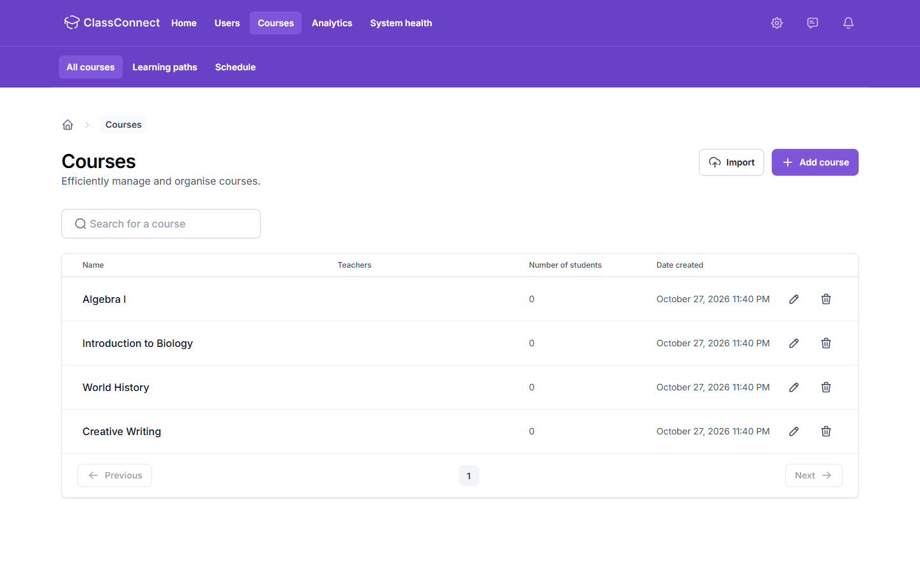Click the Import button
Image resolution: width=920 pixels, height=575 pixels.
pos(732,162)
